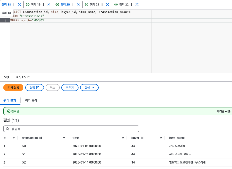This screenshot has width=232, height=169.
Task: Sort by time column arrow
Action: [x=123, y=138]
